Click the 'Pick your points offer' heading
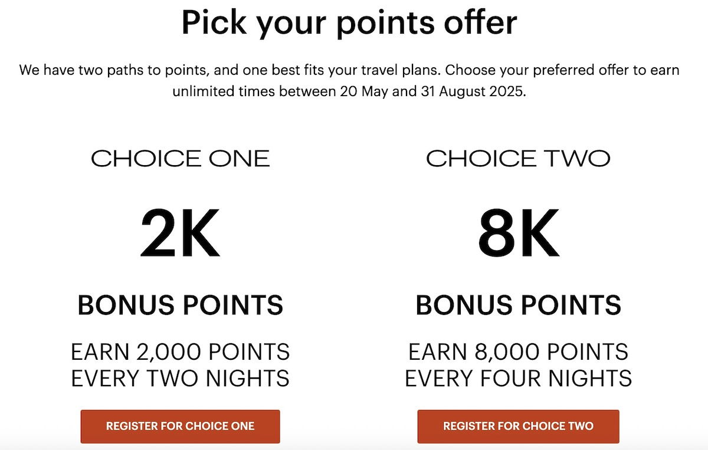The image size is (708, 450). click(x=349, y=24)
